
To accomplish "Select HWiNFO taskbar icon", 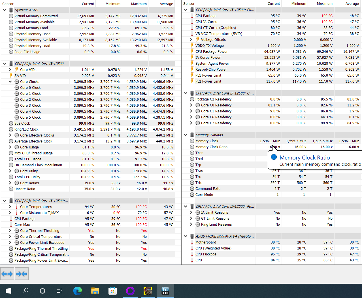I will pos(165,291).
